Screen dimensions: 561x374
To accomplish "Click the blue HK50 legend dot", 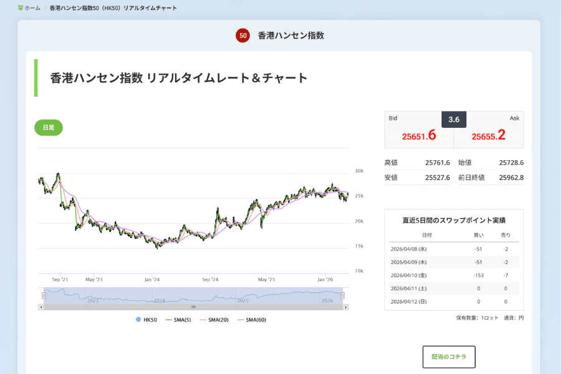I will coord(138,319).
